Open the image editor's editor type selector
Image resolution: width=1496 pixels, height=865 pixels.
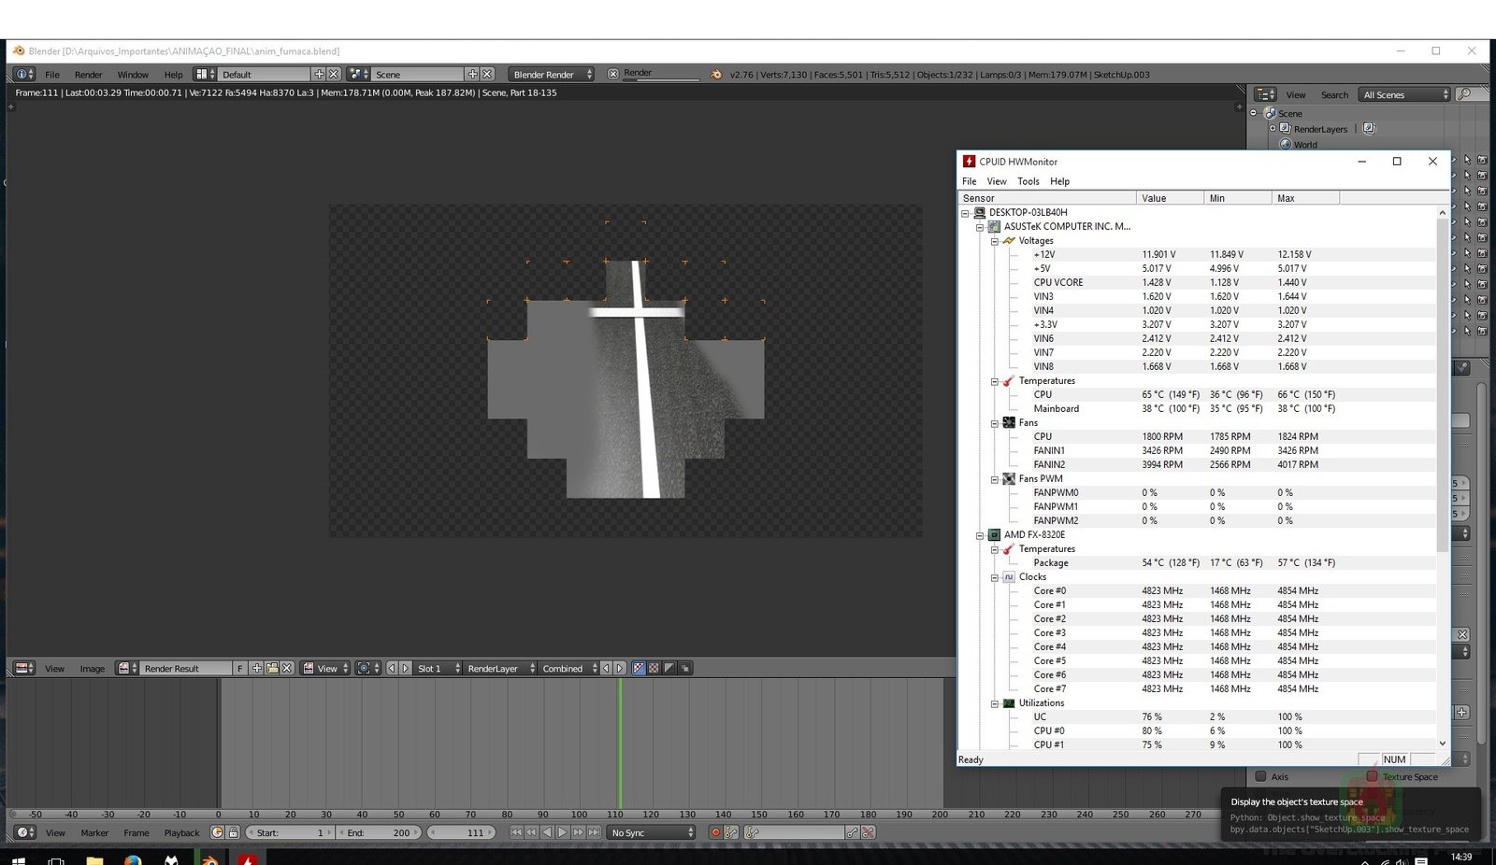click(x=24, y=668)
